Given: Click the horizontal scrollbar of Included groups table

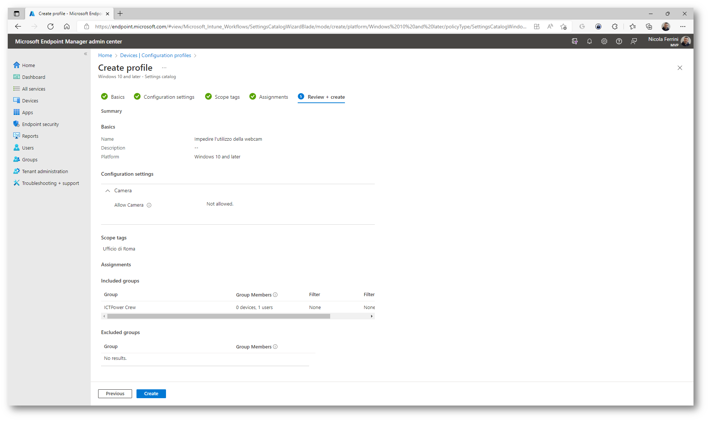Looking at the screenshot, I should [218, 316].
